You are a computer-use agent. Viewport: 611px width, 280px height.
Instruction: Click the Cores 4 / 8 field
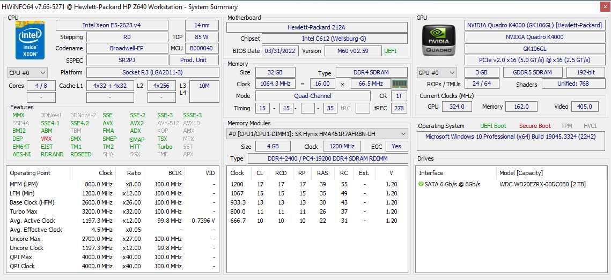click(41, 86)
